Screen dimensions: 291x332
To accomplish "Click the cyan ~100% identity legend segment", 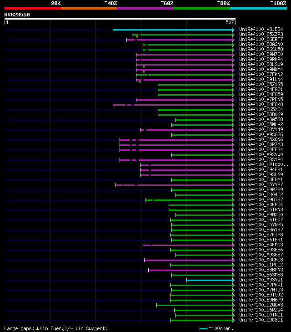I will click(258, 8).
